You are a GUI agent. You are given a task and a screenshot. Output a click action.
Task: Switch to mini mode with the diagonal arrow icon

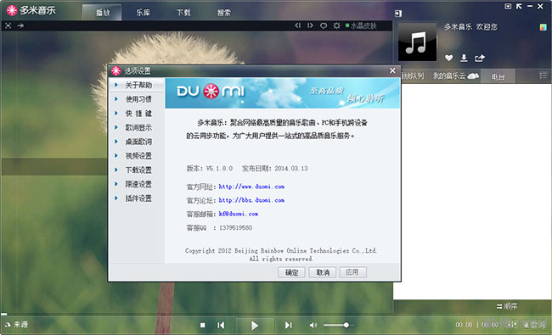[x=519, y=6]
